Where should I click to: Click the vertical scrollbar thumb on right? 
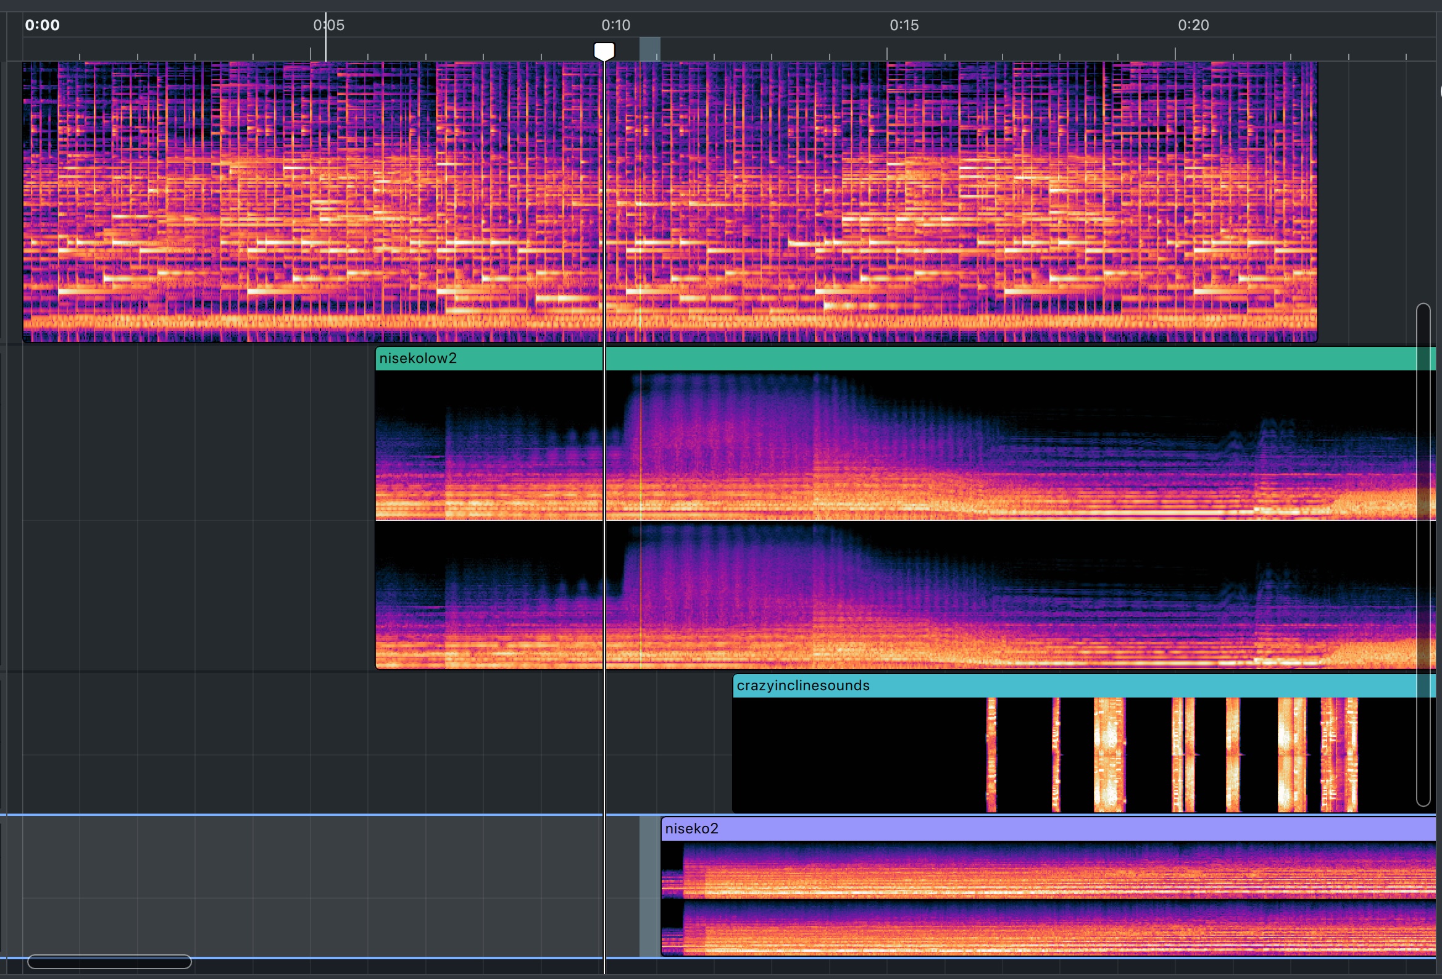click(x=1423, y=555)
